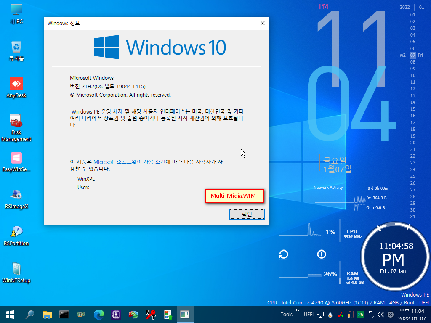Click the 금요일 date widget text
Screen dimensions: 431x323
(x=335, y=160)
